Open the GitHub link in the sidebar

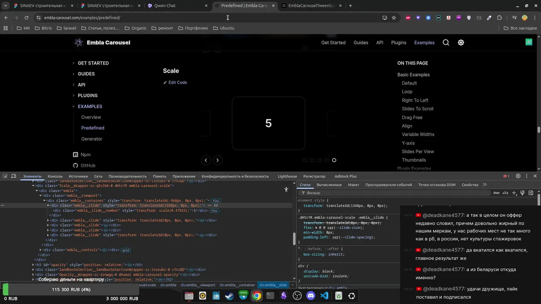(x=84, y=166)
